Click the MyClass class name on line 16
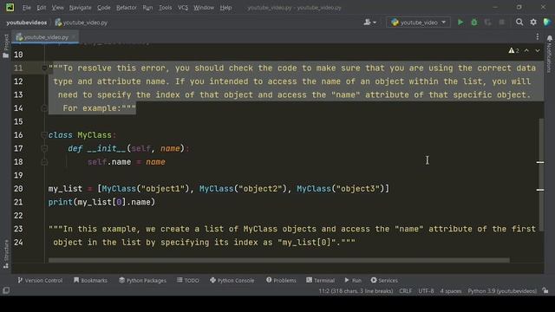 95,135
